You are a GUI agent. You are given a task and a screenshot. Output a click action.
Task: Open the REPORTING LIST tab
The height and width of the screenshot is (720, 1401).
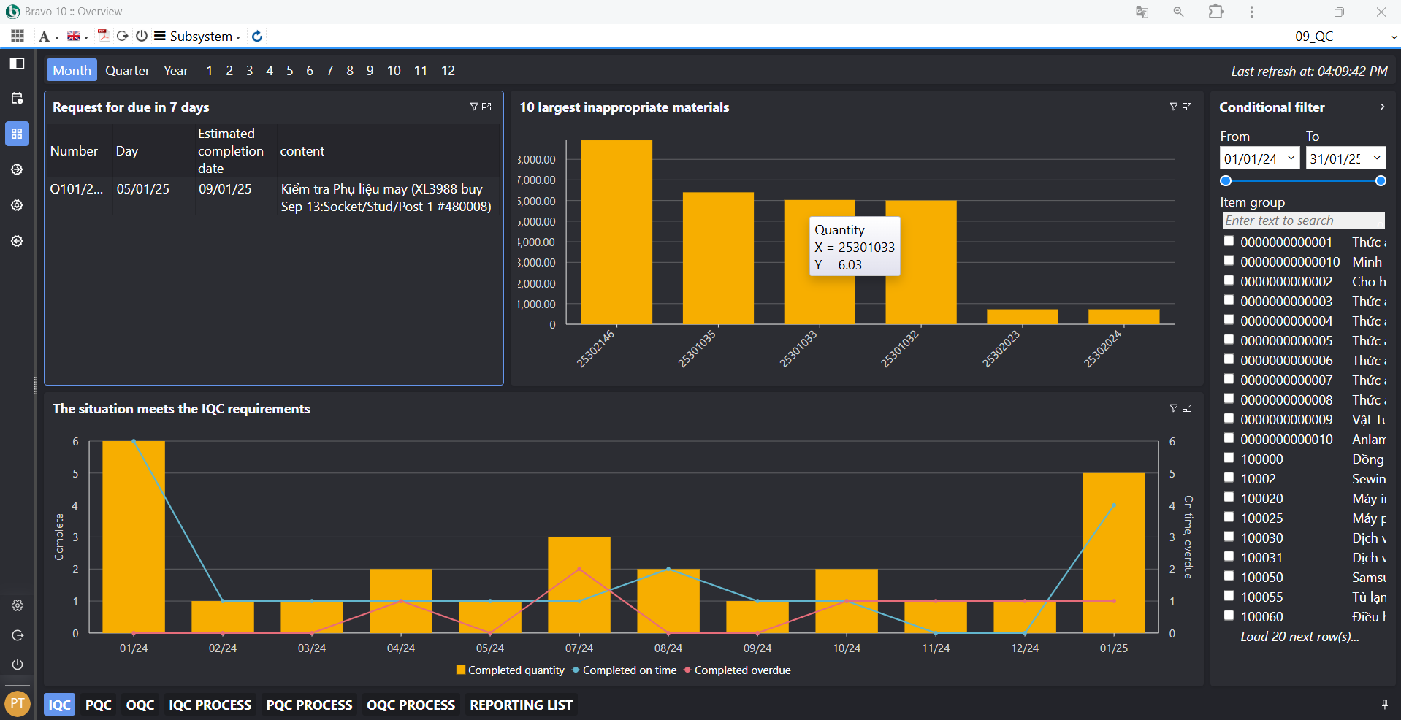[x=521, y=705]
